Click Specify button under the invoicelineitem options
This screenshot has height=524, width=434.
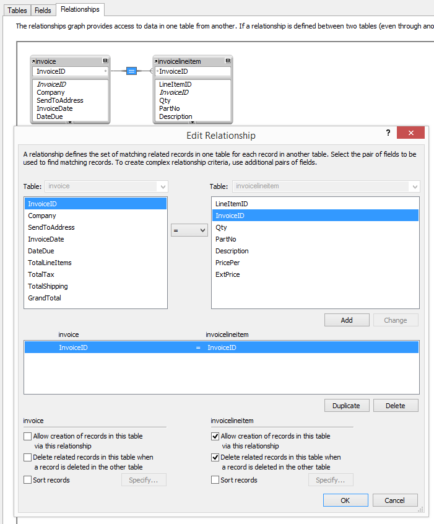[331, 480]
